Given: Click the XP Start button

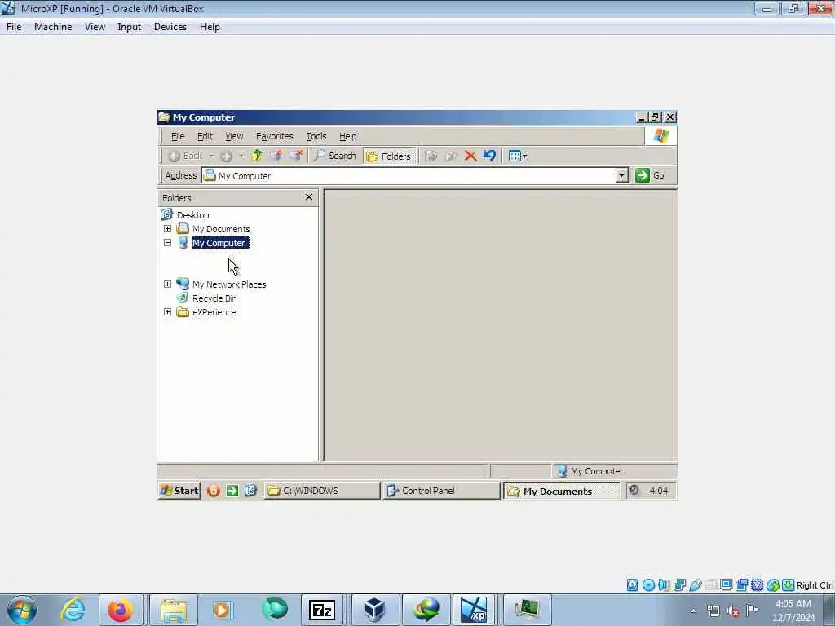Looking at the screenshot, I should 179,490.
